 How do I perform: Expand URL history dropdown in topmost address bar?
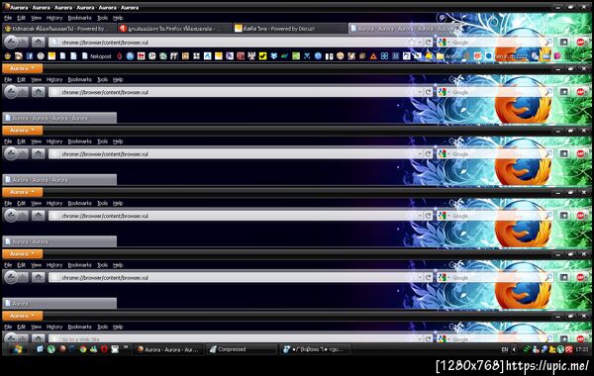420,43
